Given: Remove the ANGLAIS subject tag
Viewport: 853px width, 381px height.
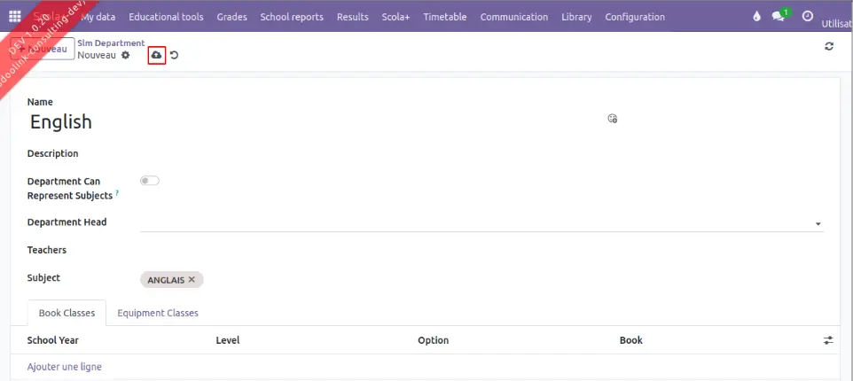Looking at the screenshot, I should 192,279.
